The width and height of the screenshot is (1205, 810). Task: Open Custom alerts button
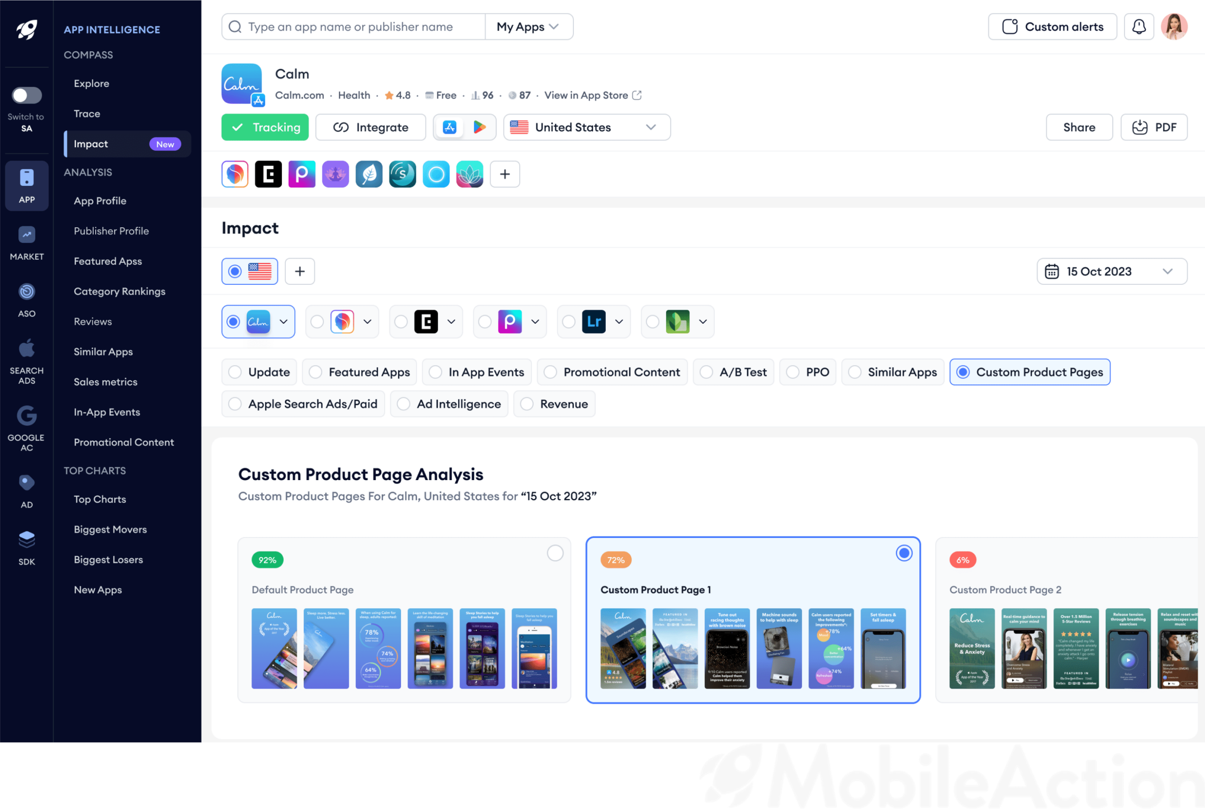click(x=1052, y=26)
